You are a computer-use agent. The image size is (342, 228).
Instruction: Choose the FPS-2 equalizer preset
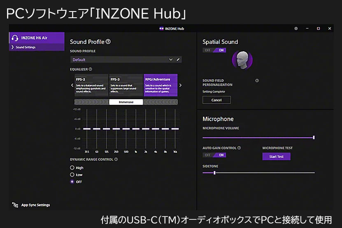pos(91,85)
